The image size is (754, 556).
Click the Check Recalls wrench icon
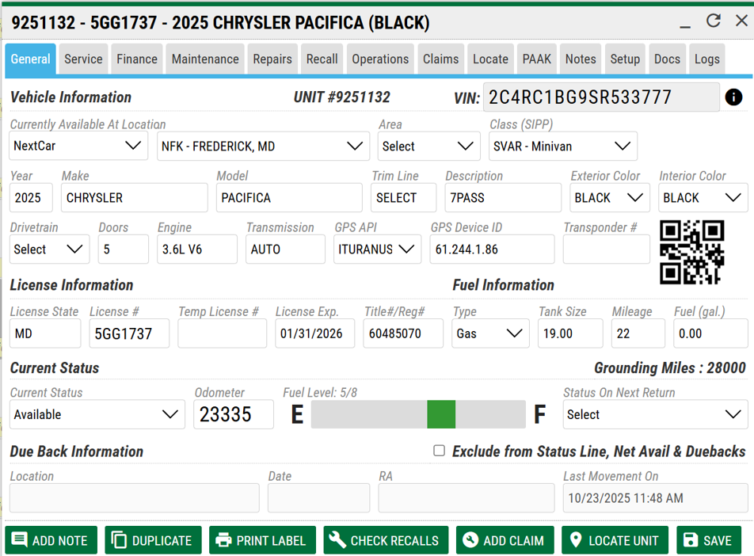(338, 540)
